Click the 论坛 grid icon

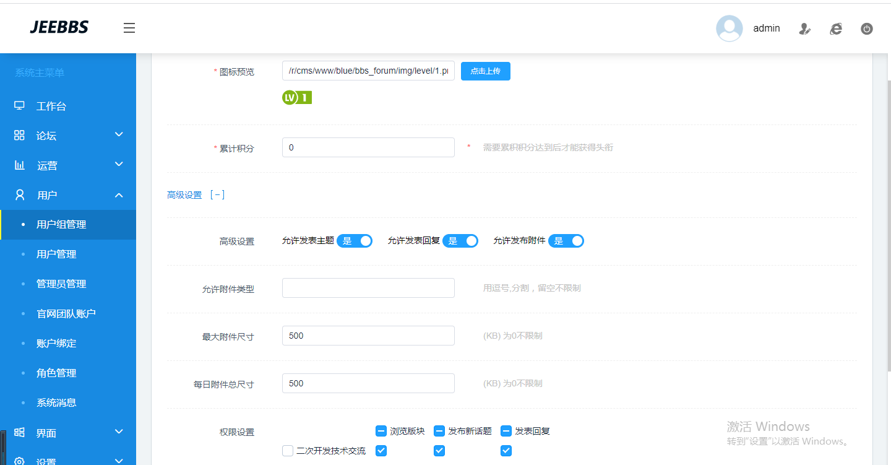click(19, 136)
